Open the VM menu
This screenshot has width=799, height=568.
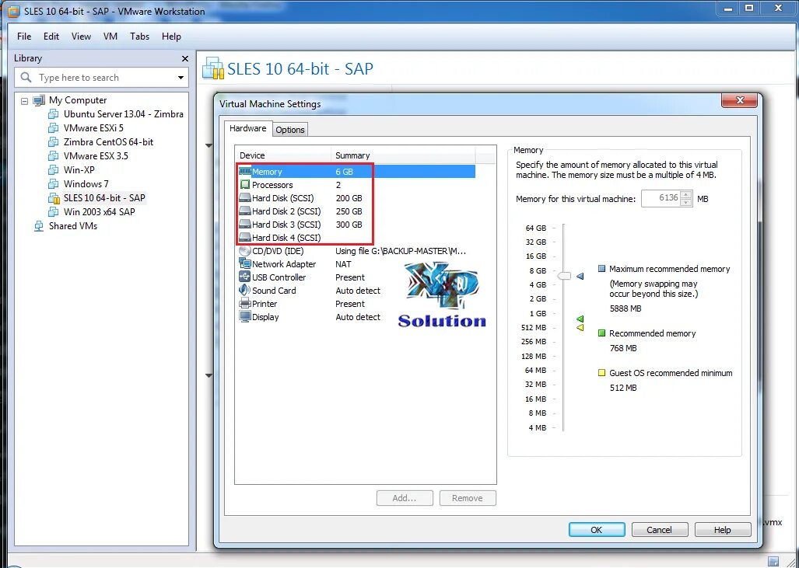point(110,37)
